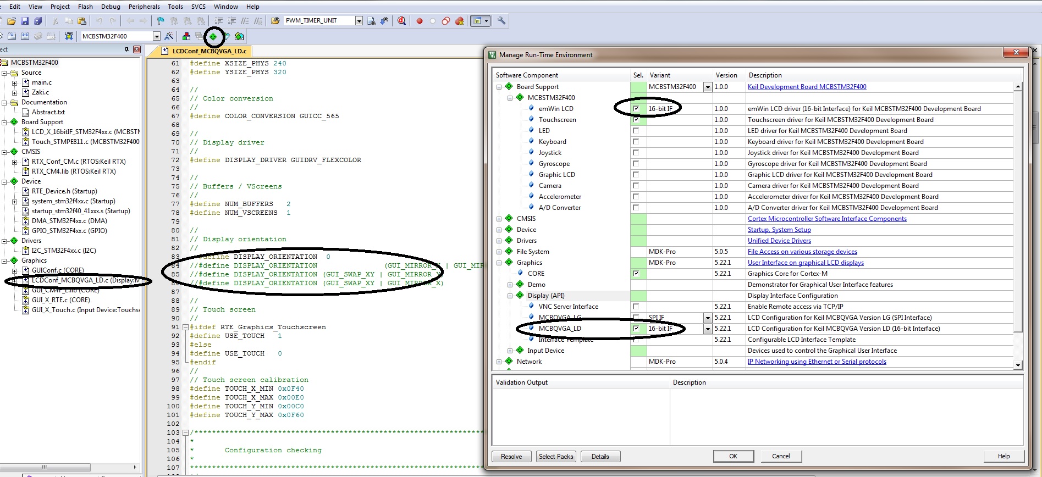Click the Batch Build toolbar icon

[38, 36]
